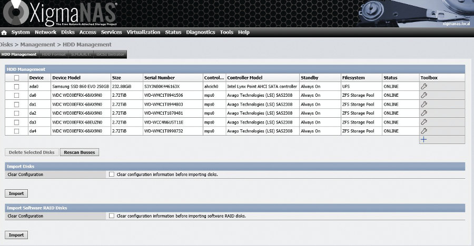Switch to the HDD Format tab
This screenshot has width=474, height=246.
point(53,54)
